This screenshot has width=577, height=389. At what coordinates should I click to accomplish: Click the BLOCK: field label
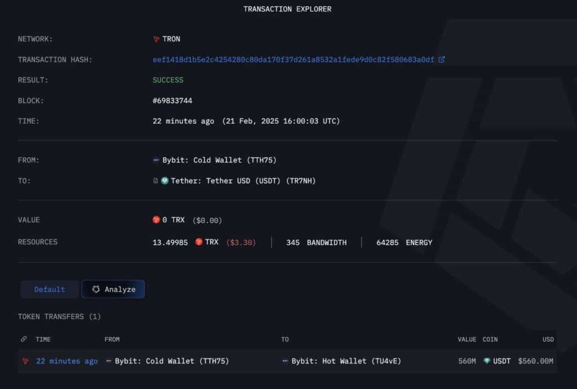(31, 101)
